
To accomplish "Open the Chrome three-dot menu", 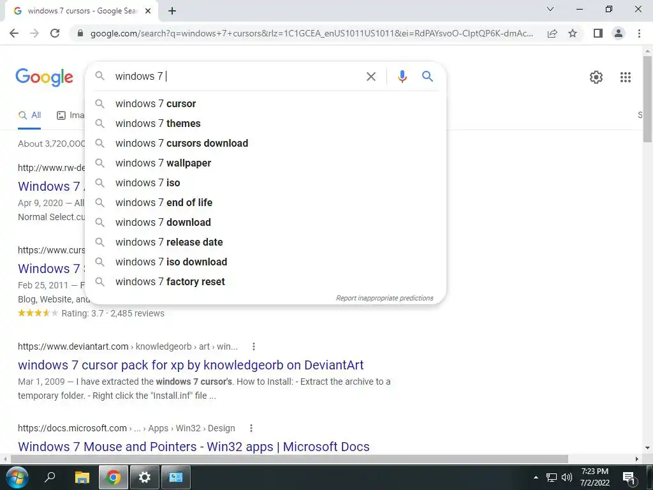I will pos(639,33).
